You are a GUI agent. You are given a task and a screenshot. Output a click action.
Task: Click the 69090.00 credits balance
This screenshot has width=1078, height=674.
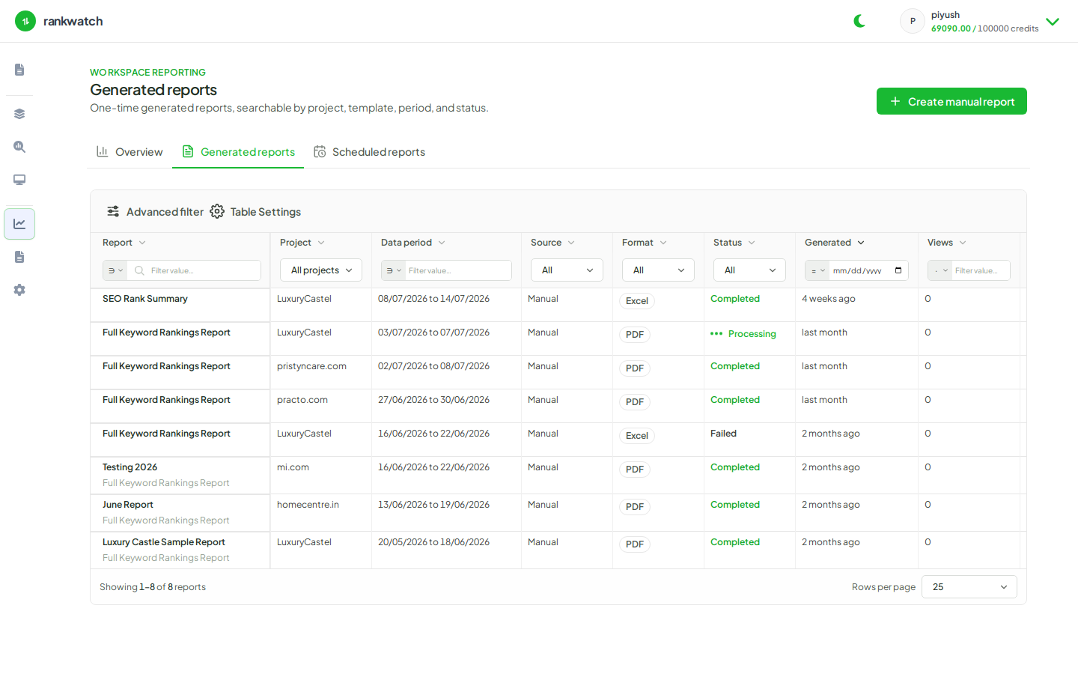coord(951,28)
